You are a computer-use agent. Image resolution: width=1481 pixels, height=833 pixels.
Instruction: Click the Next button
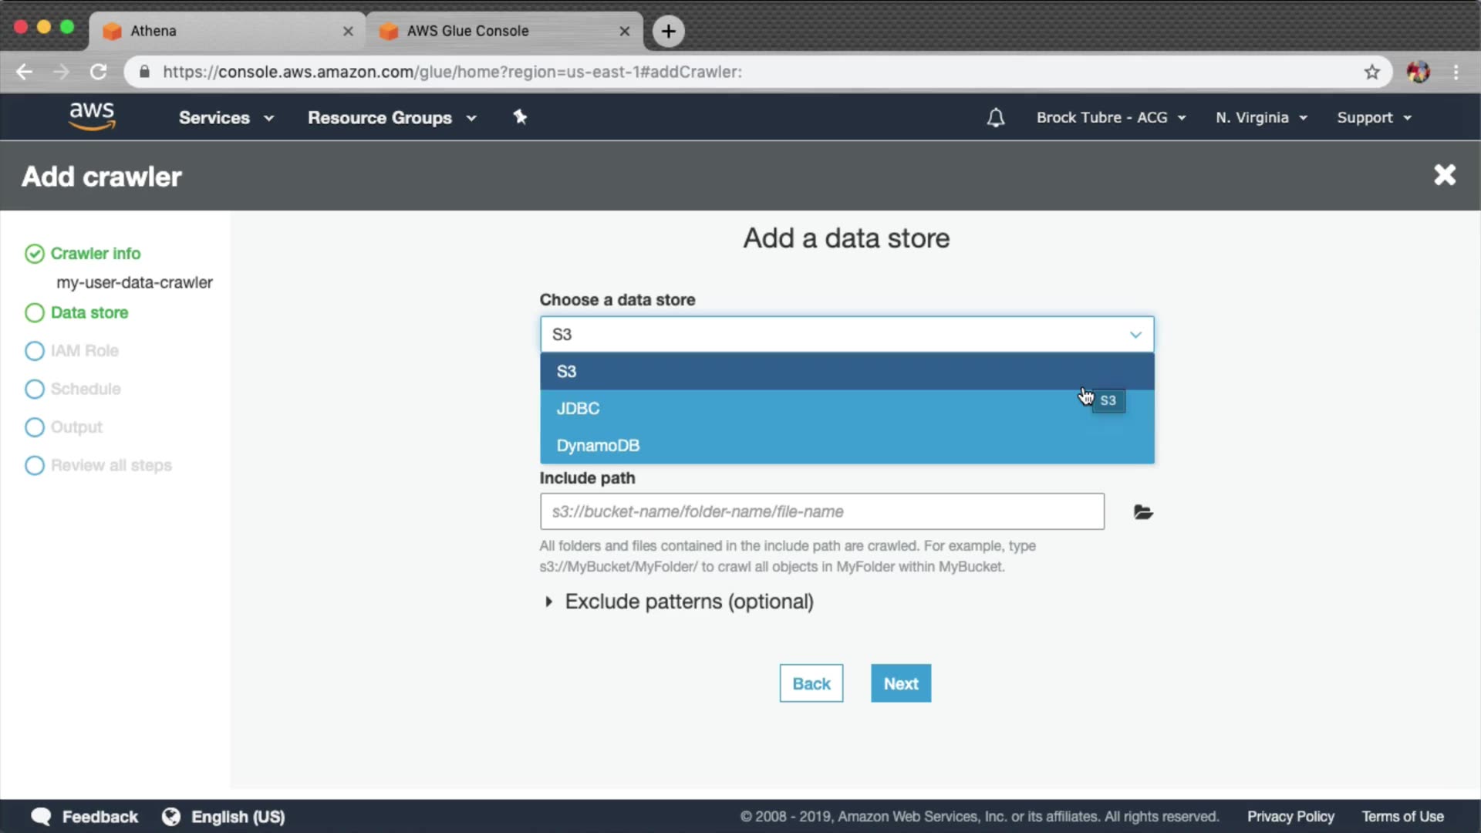click(900, 683)
